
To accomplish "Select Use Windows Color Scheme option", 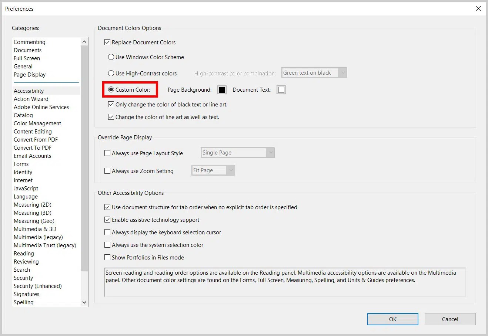I will (x=111, y=57).
